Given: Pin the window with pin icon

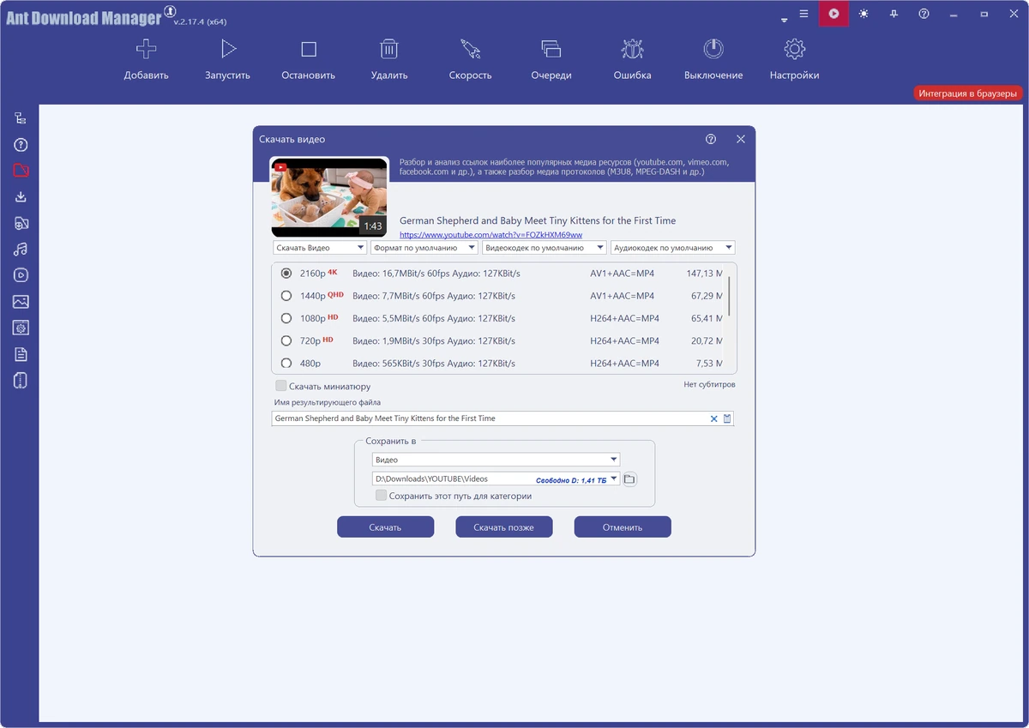Looking at the screenshot, I should point(894,14).
